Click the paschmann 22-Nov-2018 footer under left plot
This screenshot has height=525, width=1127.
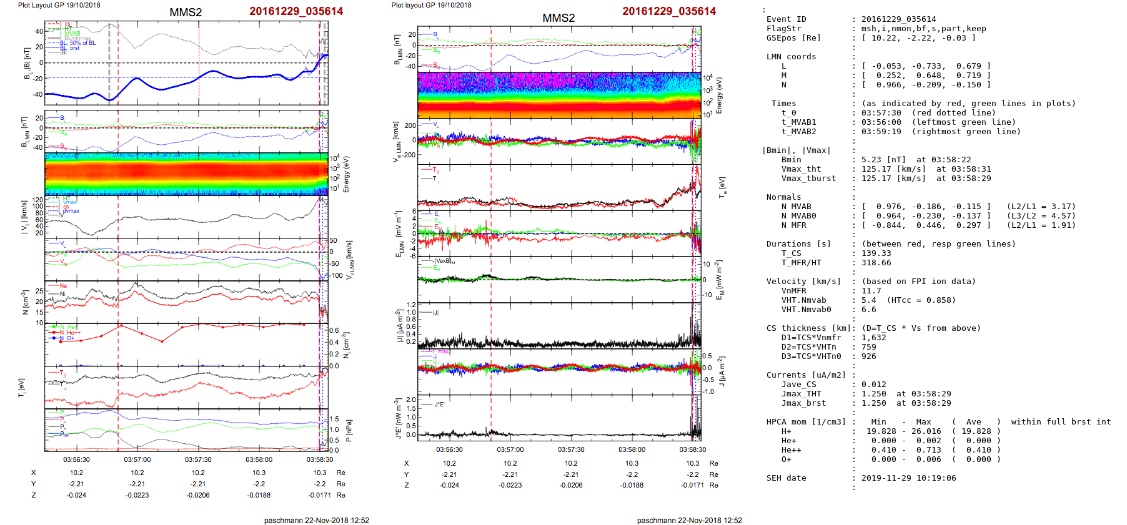[x=316, y=520]
